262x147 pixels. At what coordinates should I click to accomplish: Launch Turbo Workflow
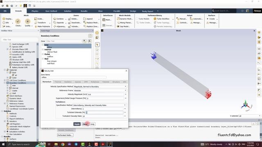click(x=162, y=19)
